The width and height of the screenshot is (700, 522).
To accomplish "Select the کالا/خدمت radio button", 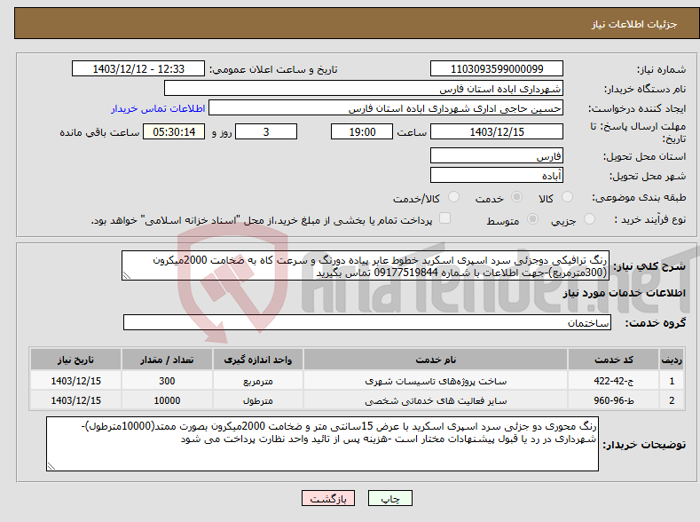I will click(453, 197).
